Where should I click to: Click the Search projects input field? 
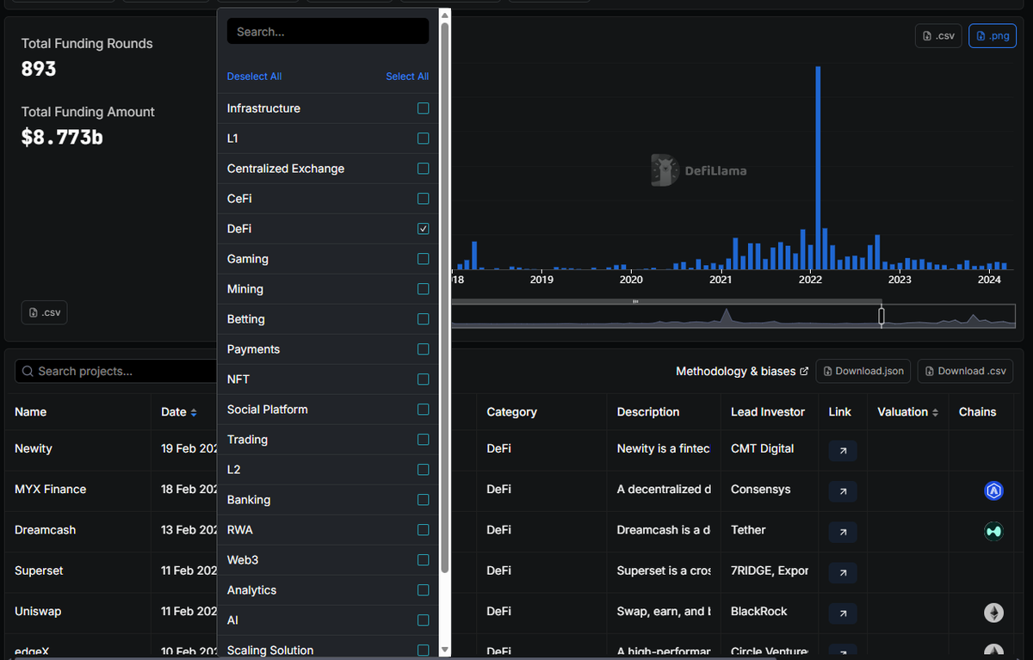[x=116, y=372]
